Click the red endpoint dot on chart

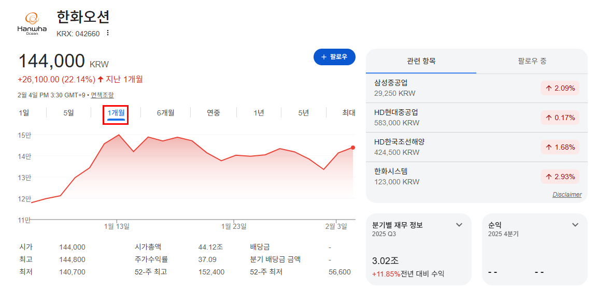(353, 148)
